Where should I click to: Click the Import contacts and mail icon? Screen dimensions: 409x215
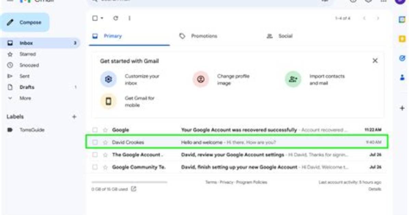[x=293, y=79]
